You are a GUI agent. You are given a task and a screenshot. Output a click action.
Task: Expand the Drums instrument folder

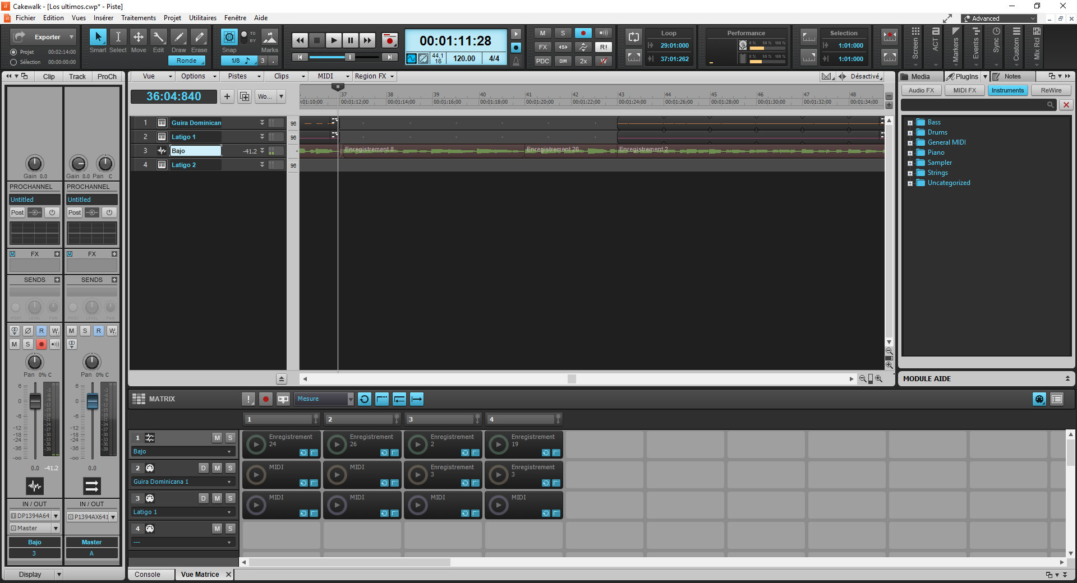pyautogui.click(x=910, y=133)
